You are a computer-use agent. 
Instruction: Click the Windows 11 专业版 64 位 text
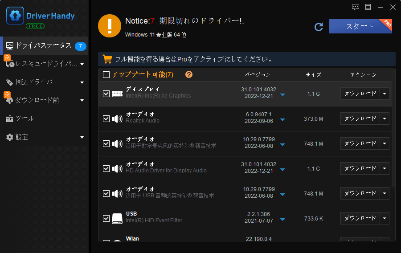pos(156,35)
